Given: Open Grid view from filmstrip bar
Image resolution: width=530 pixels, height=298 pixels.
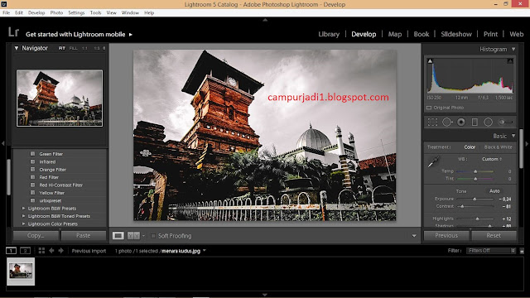Looking at the screenshot, I should click(x=41, y=250).
